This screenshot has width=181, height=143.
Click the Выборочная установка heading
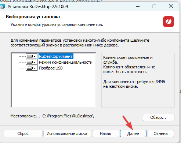point(33,17)
